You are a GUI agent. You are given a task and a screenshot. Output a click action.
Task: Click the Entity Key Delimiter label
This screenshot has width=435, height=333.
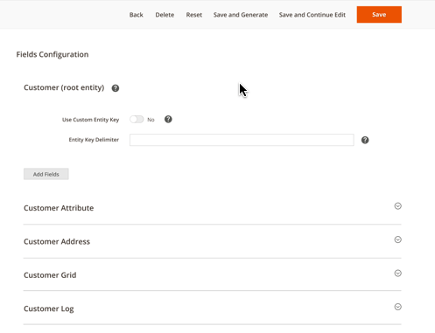coord(94,140)
